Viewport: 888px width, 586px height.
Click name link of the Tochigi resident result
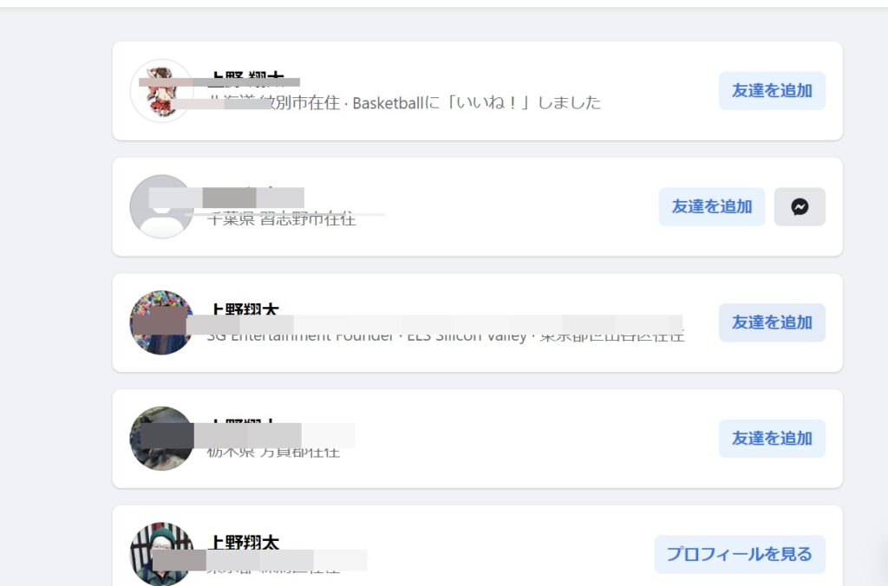(244, 426)
